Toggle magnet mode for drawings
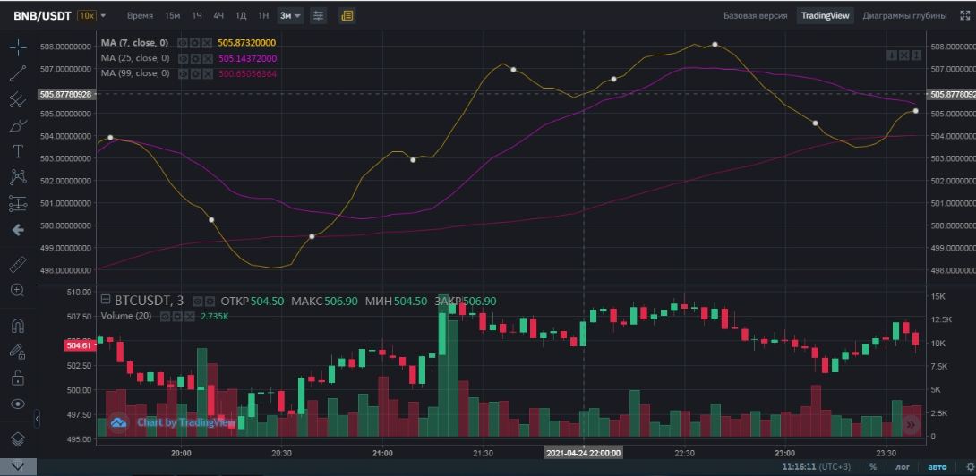The image size is (976, 476). click(x=18, y=326)
